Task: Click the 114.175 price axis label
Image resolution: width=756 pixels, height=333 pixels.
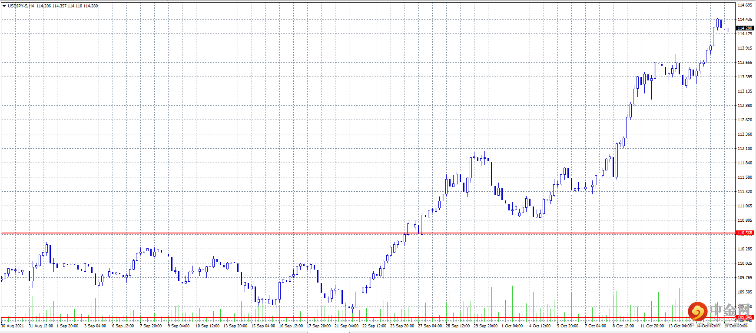Action: point(745,34)
